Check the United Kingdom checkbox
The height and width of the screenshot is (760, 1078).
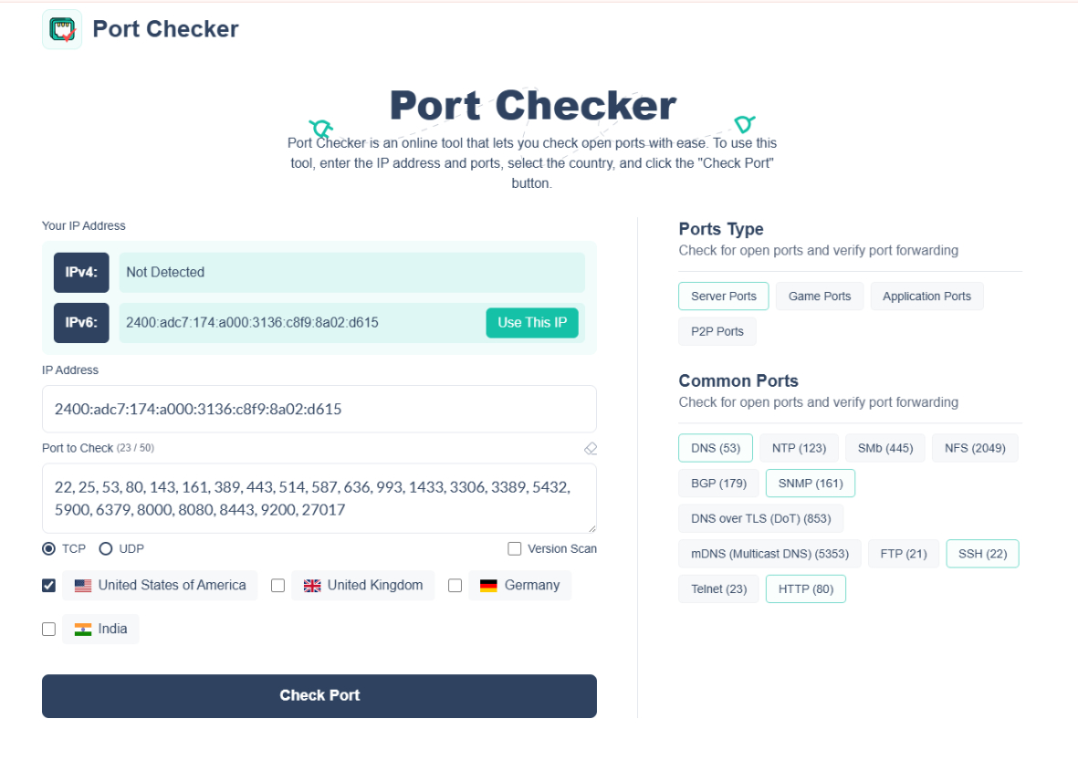[x=277, y=586]
